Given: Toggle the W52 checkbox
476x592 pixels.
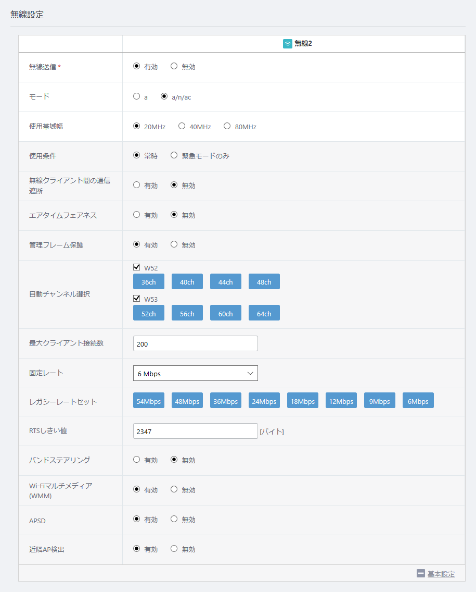Looking at the screenshot, I should click(136, 267).
